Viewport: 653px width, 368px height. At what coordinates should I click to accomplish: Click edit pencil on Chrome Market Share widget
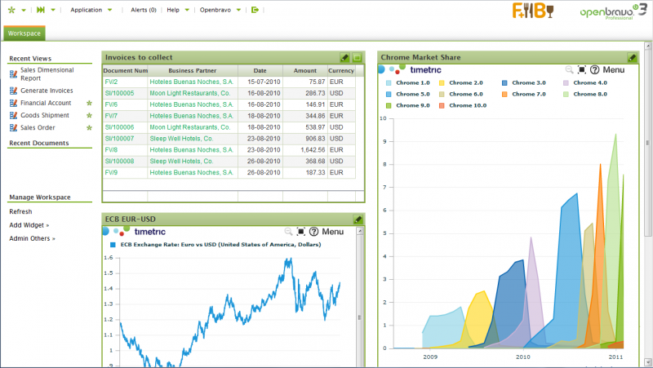(632, 58)
